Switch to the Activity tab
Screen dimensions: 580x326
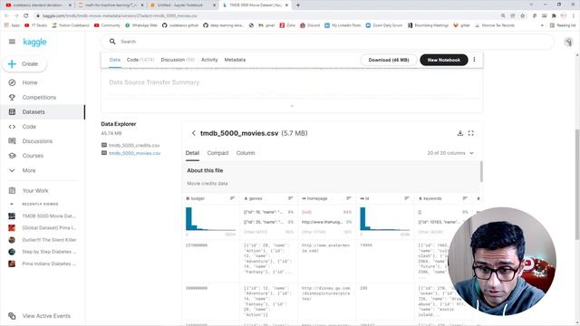click(209, 60)
